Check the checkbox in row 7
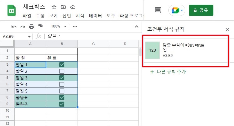The height and width of the screenshot is (126, 234). (62, 91)
